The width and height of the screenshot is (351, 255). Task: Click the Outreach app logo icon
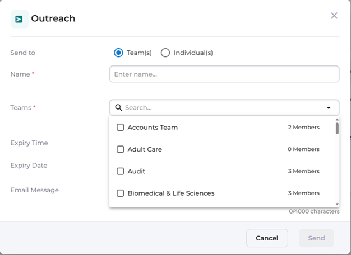(19, 19)
